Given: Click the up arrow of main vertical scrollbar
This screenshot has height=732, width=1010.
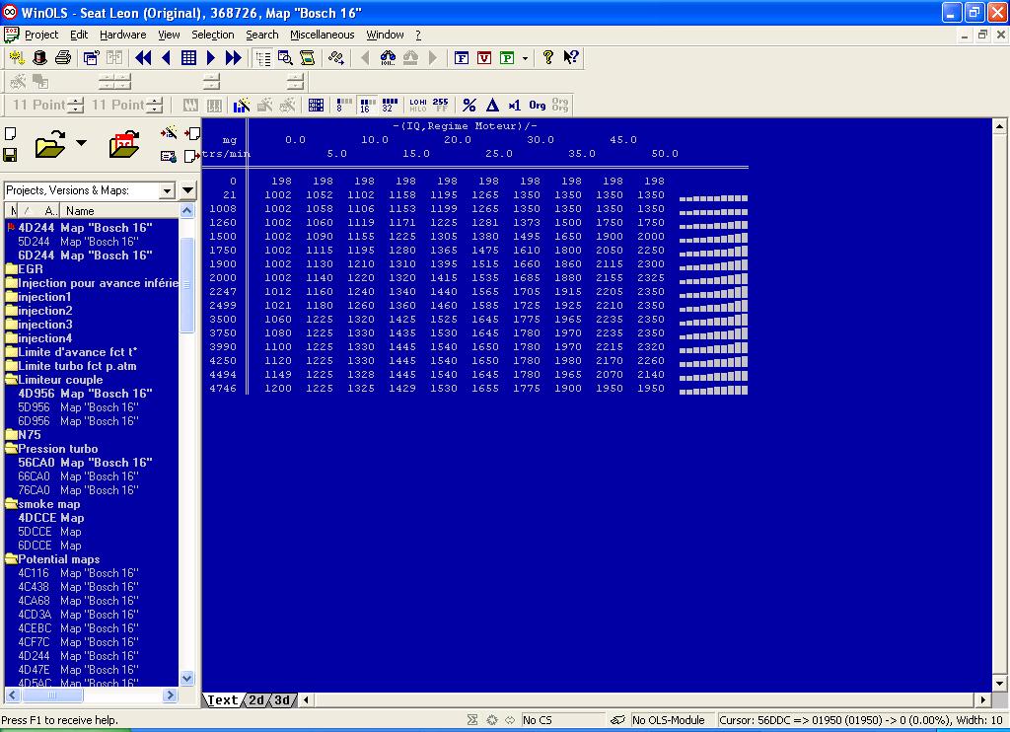Looking at the screenshot, I should pyautogui.click(x=999, y=125).
